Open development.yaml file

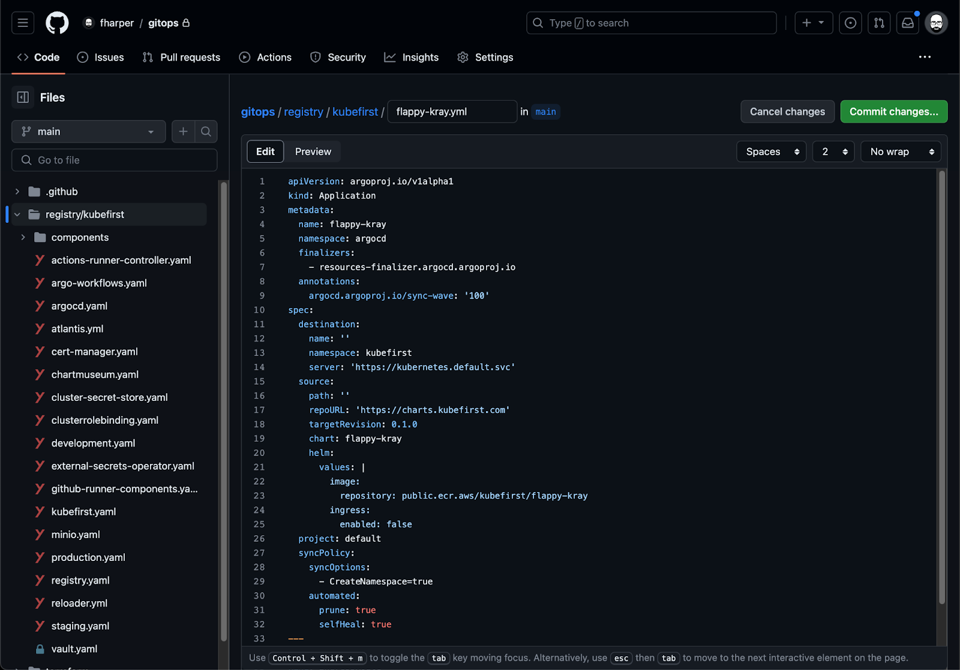point(93,443)
